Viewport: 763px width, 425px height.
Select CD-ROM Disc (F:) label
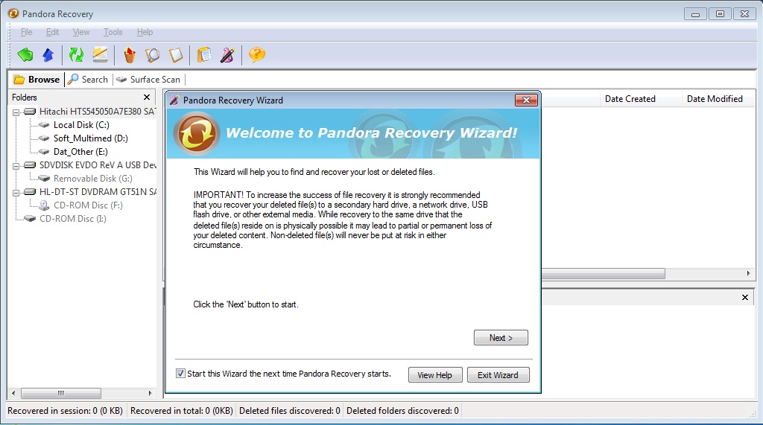click(x=88, y=205)
